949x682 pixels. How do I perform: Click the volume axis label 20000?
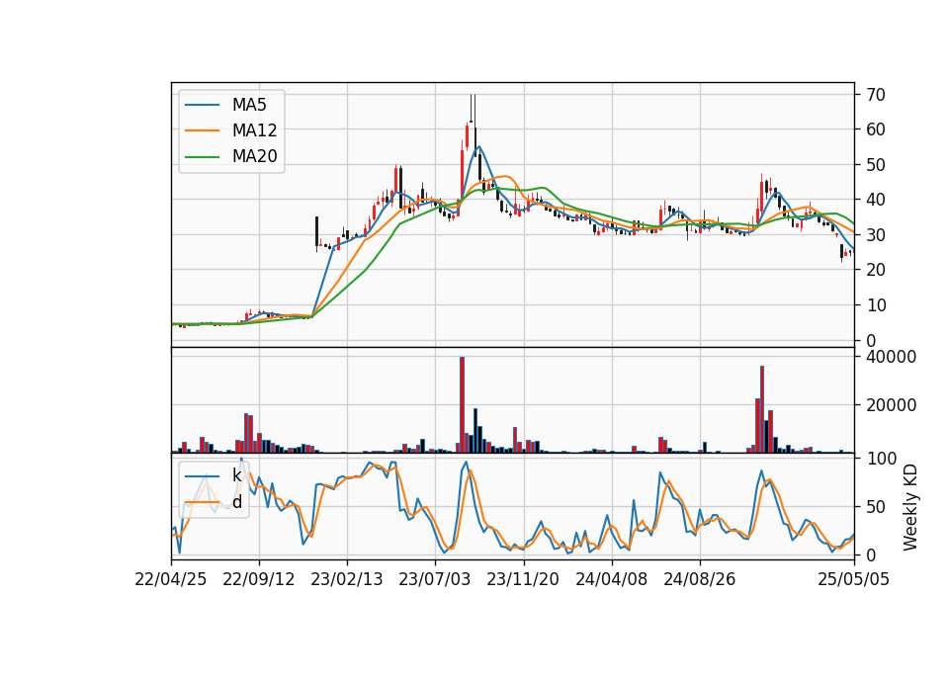click(x=891, y=405)
